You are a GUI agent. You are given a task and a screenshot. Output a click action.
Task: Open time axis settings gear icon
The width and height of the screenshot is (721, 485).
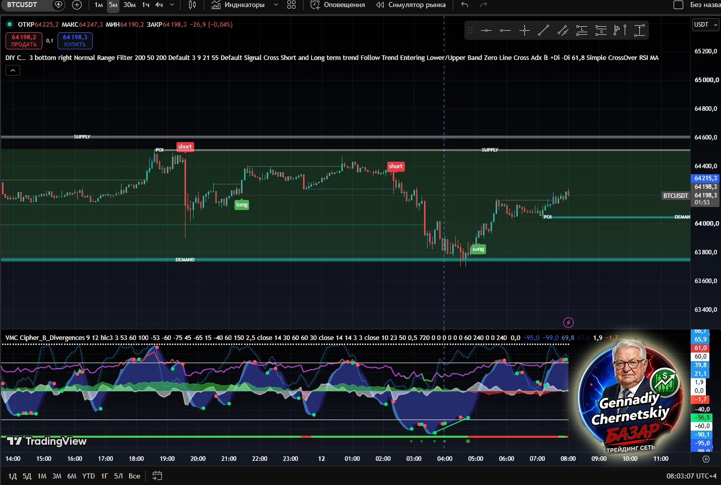[x=706, y=459]
